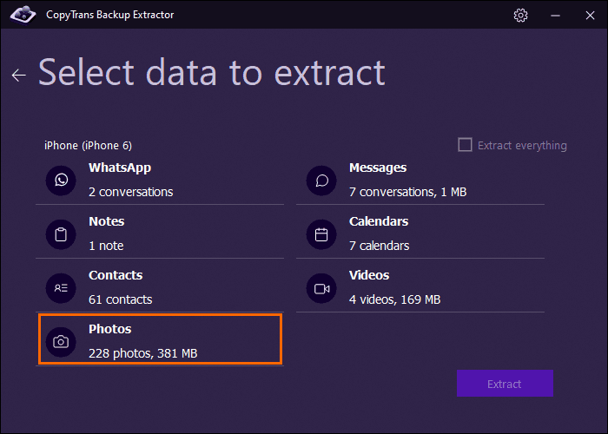Click the Photos camera icon
Viewport: 608px width, 434px height.
61,341
